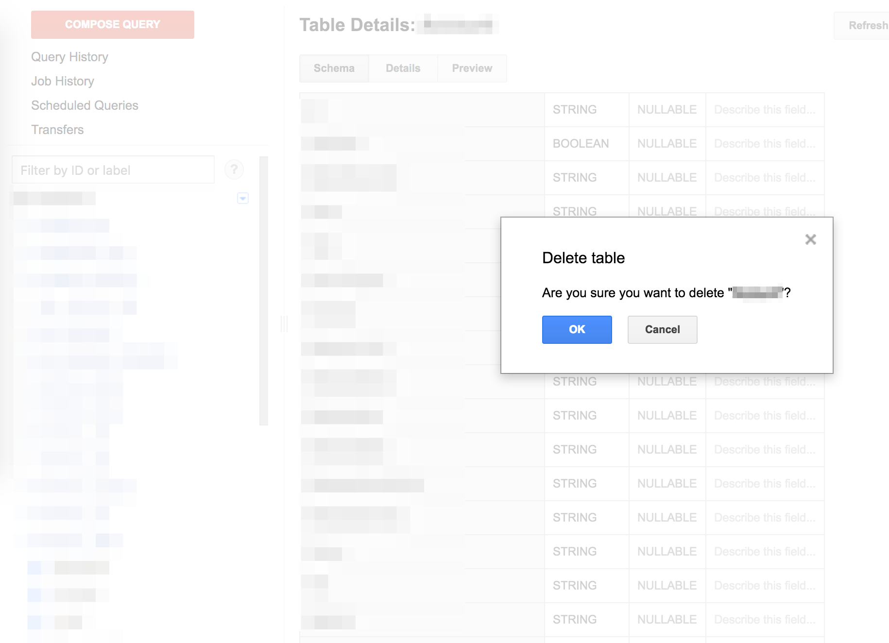The image size is (889, 643).
Task: Click the question mark help icon
Action: (x=234, y=169)
